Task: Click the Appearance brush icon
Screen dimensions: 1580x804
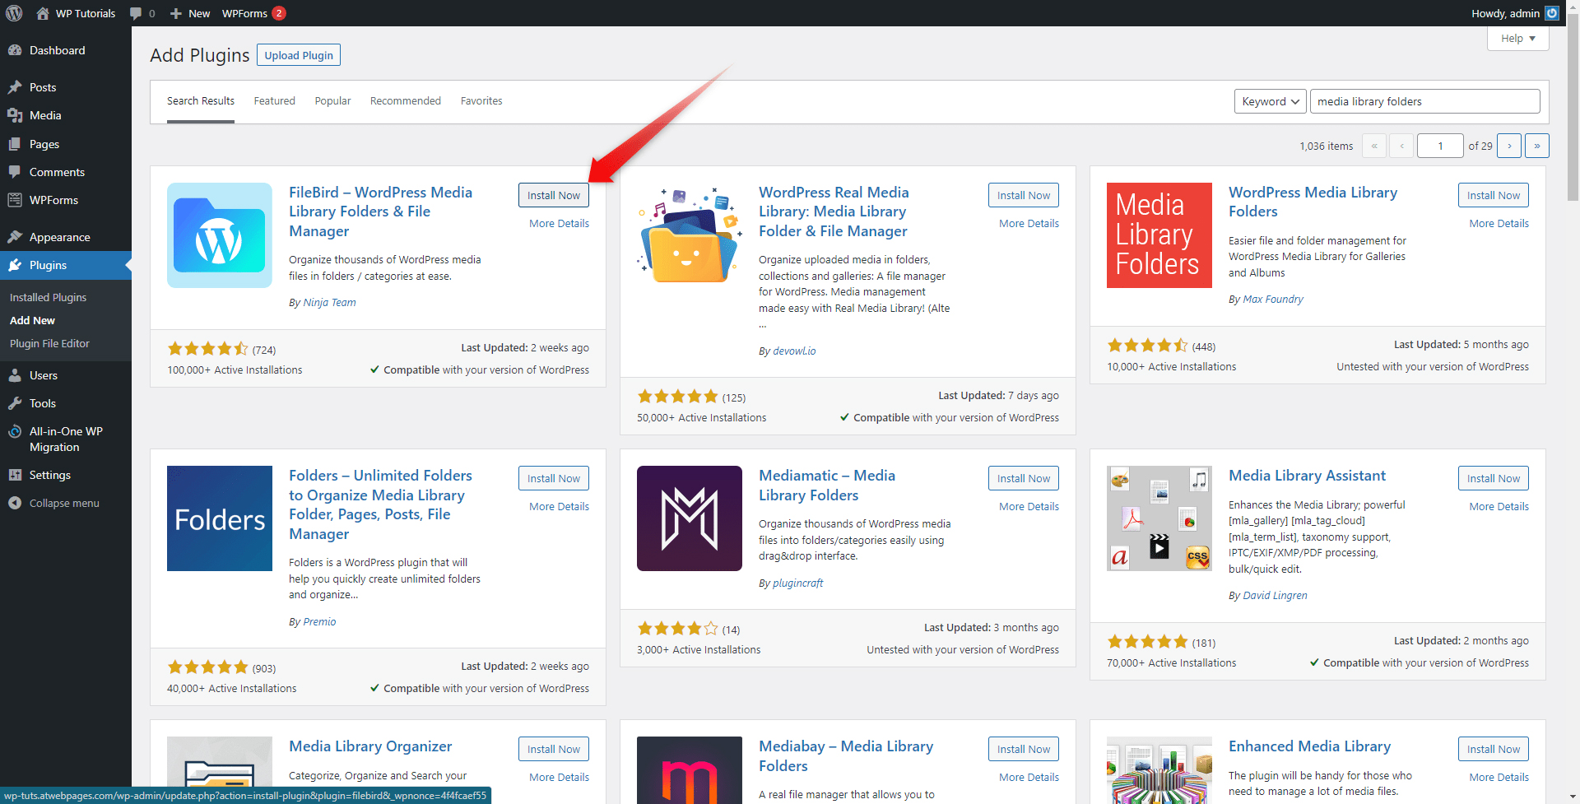Action: 15,237
